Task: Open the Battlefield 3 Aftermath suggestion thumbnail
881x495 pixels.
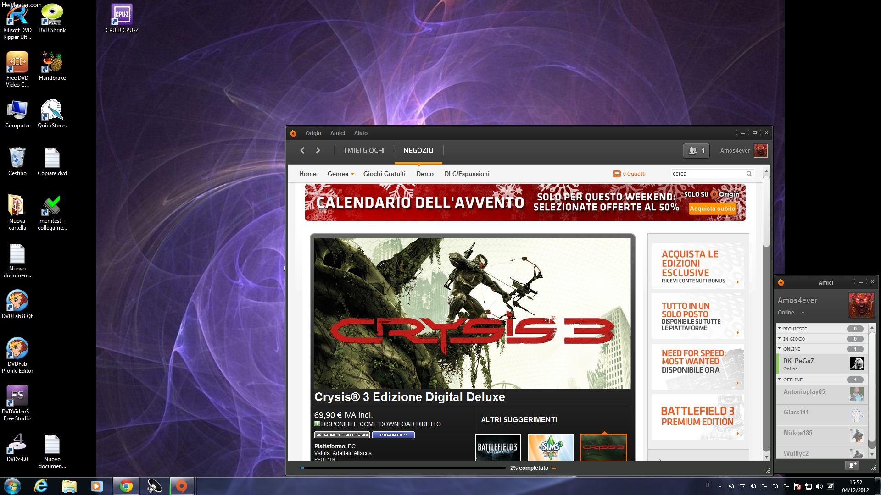Action: [498, 447]
